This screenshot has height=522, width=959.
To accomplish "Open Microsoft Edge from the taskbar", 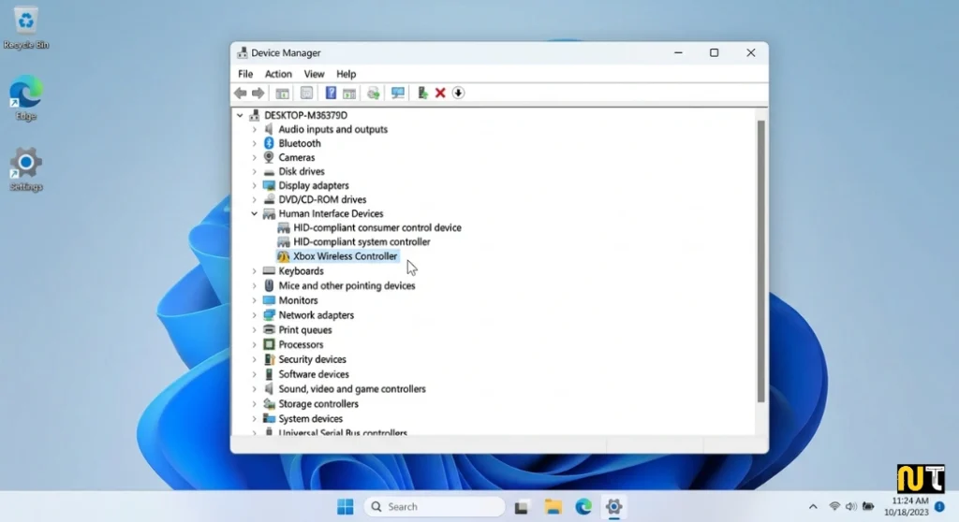I will 583,507.
